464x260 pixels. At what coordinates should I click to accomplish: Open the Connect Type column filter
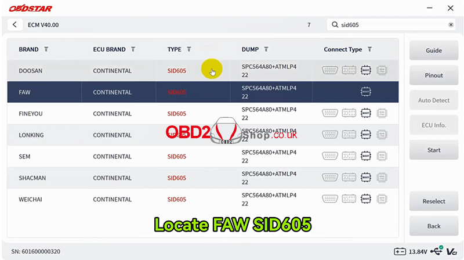pos(369,49)
